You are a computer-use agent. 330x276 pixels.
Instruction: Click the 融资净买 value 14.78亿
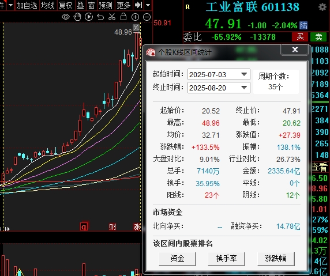point(288,226)
